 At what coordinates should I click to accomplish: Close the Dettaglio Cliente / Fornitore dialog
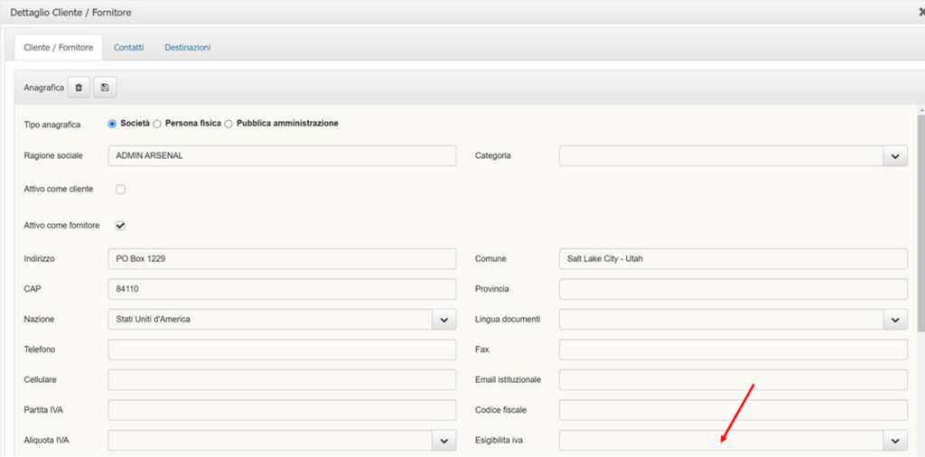coord(921,13)
